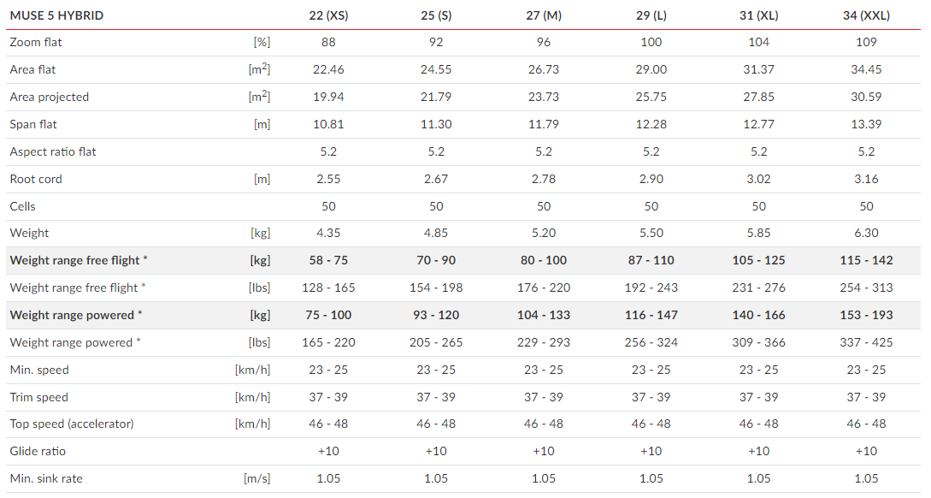
Task: Select the 25 (S) size column header
Action: coord(436,15)
